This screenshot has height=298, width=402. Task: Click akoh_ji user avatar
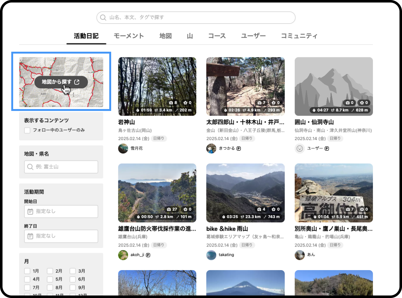tap(123, 255)
